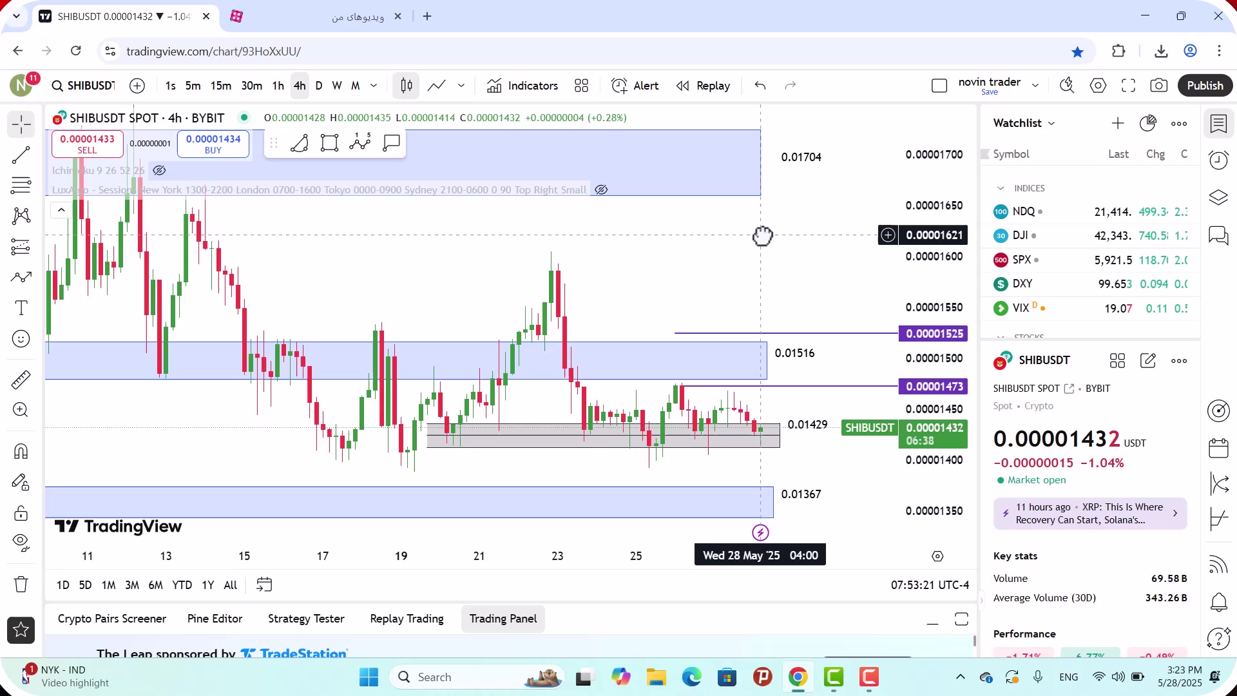
Task: Switch to the 15m timeframe
Action: (x=221, y=86)
